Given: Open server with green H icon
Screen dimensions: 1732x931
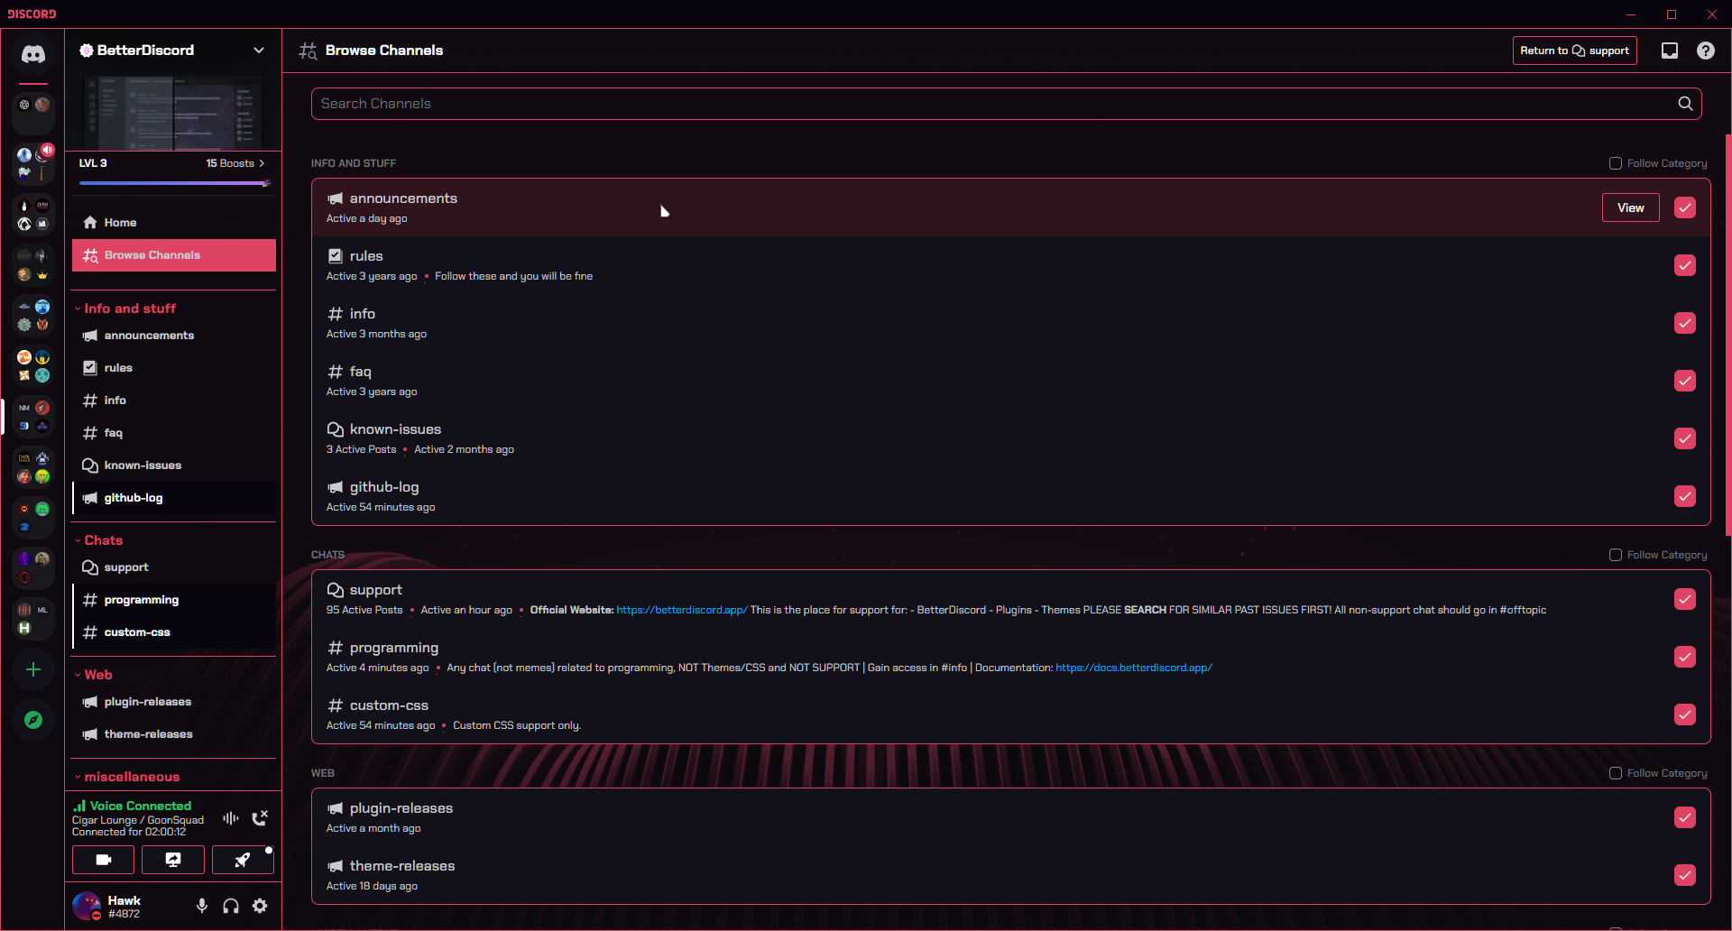Looking at the screenshot, I should pyautogui.click(x=24, y=628).
